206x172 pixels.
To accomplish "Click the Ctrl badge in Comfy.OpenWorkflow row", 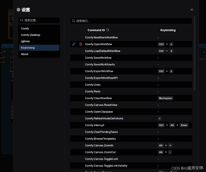I will click(x=161, y=44).
